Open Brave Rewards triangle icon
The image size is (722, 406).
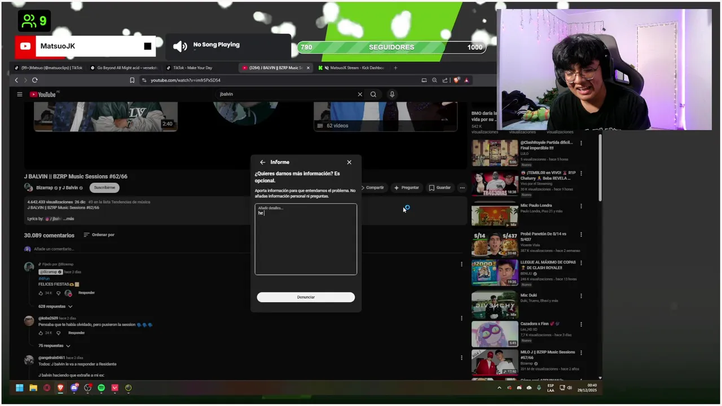[x=466, y=80]
